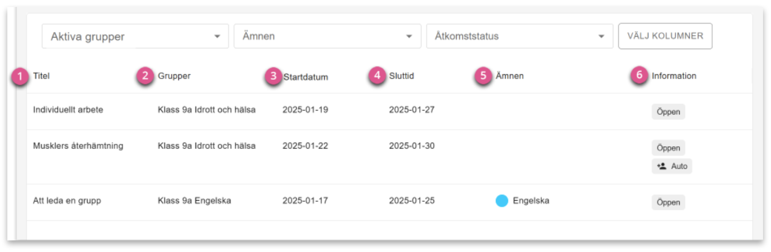Open the Aktiva grupper dropdown
Viewport: 771px width, 252px height.
[x=135, y=36]
